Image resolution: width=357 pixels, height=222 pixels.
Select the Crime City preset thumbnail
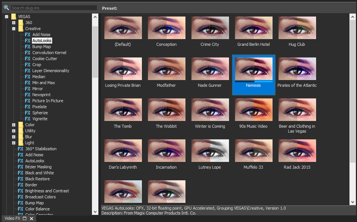click(x=210, y=28)
